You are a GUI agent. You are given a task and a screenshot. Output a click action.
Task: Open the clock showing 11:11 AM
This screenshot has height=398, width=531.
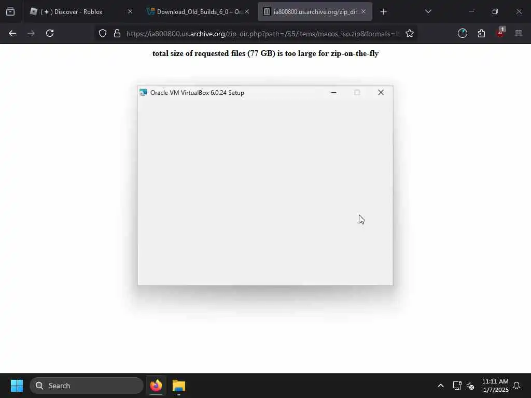[x=495, y=386]
